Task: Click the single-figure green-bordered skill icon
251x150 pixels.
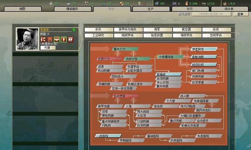Action: pos(64,39)
